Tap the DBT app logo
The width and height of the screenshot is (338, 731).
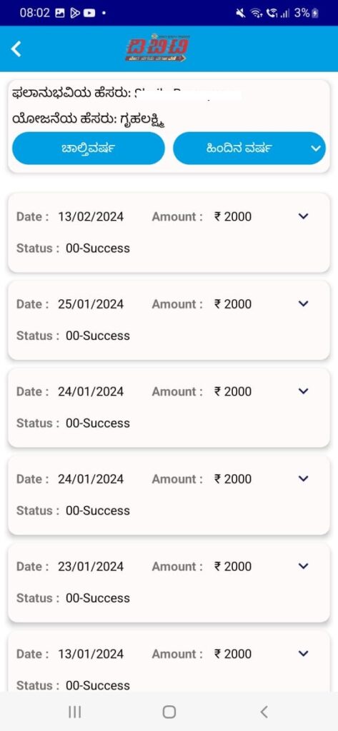(x=157, y=48)
